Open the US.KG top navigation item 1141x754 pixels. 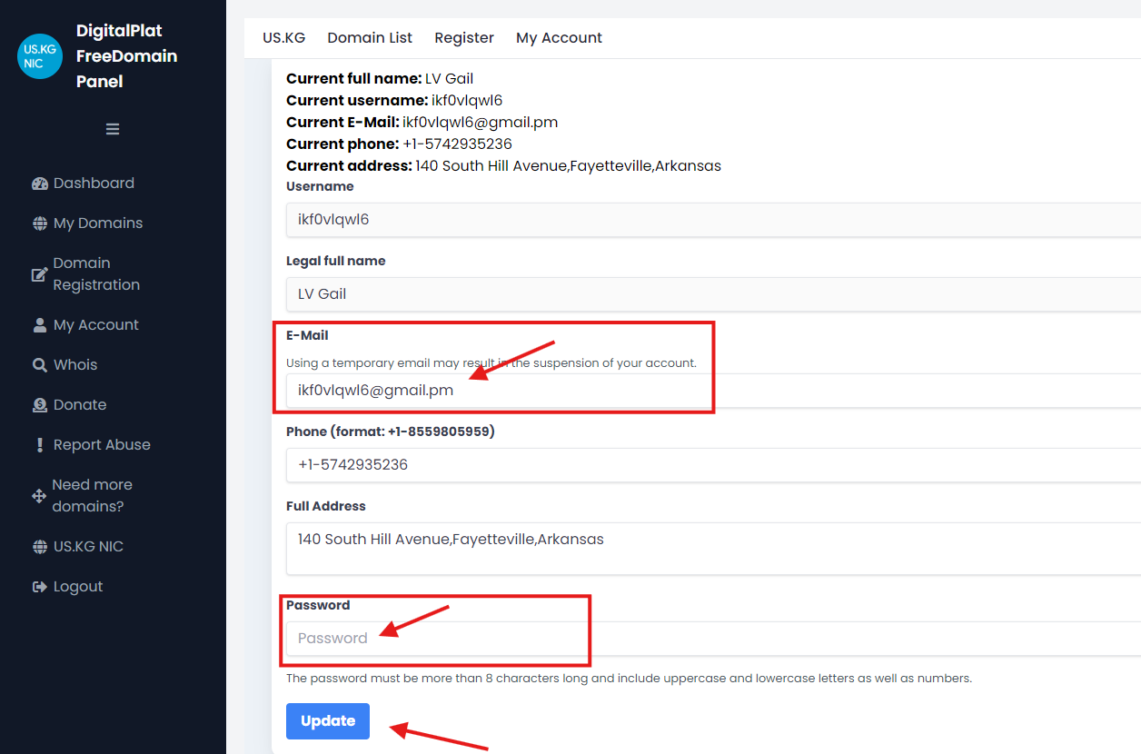pos(284,38)
